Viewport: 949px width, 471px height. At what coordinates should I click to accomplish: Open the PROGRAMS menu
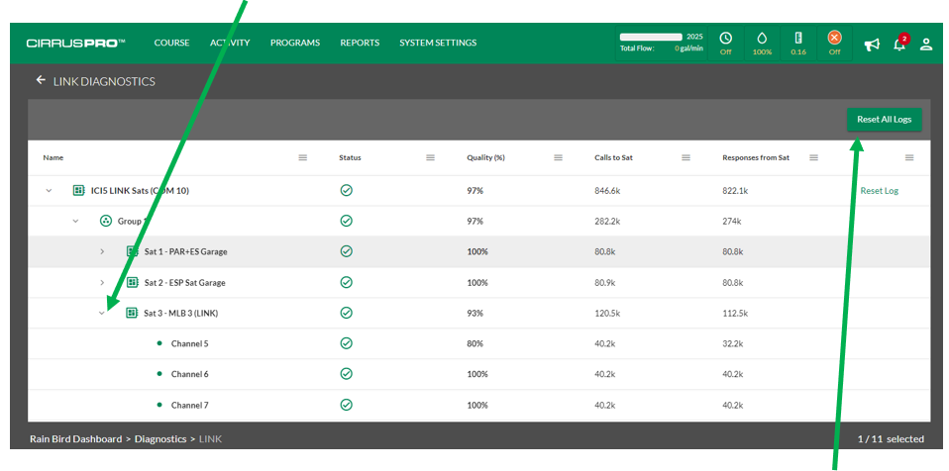[295, 43]
